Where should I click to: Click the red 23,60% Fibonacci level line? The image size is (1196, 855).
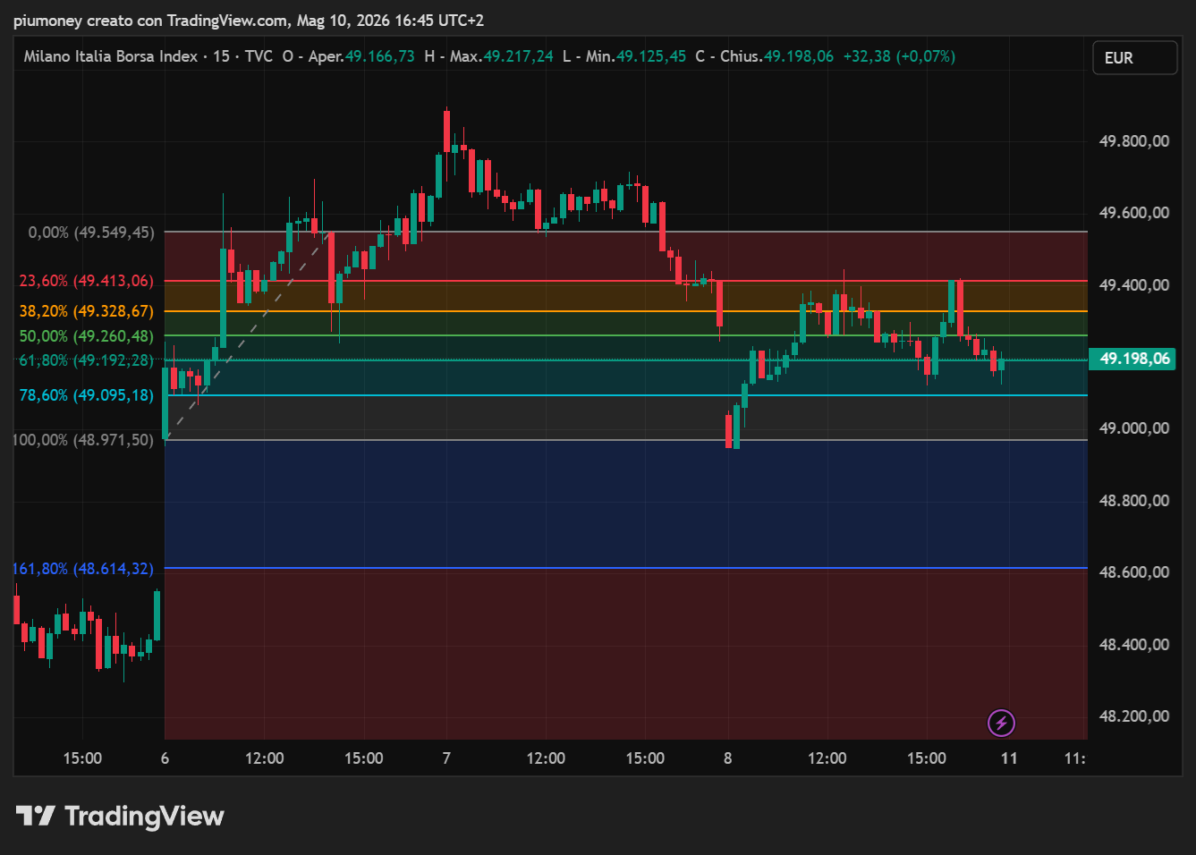click(x=626, y=281)
